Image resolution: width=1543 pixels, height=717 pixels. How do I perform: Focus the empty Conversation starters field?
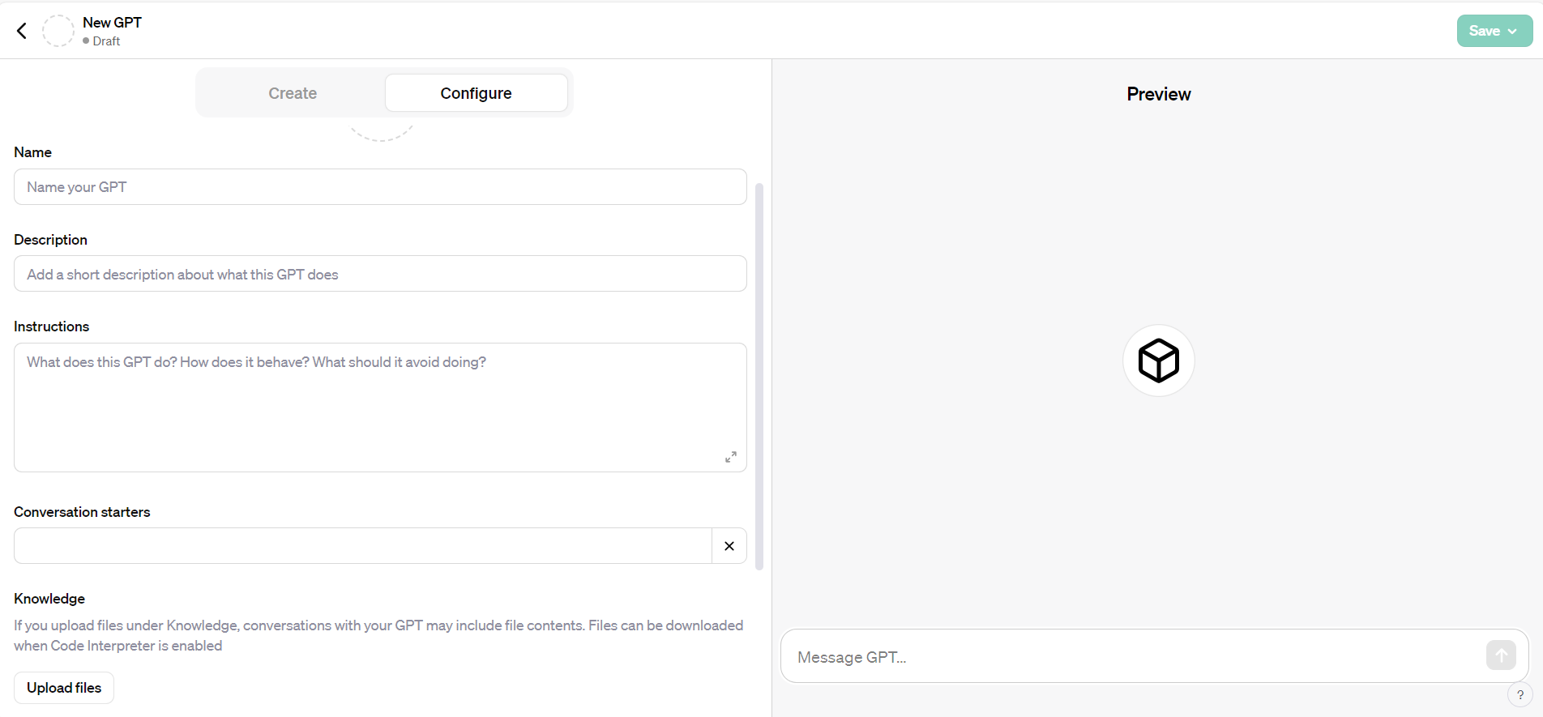(362, 546)
